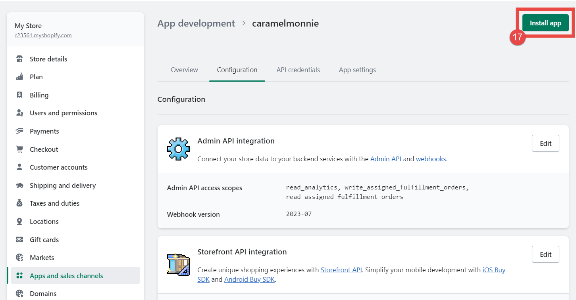The height and width of the screenshot is (300, 576).
Task: Click the read_analytics scopes value text
Action: coord(378,192)
